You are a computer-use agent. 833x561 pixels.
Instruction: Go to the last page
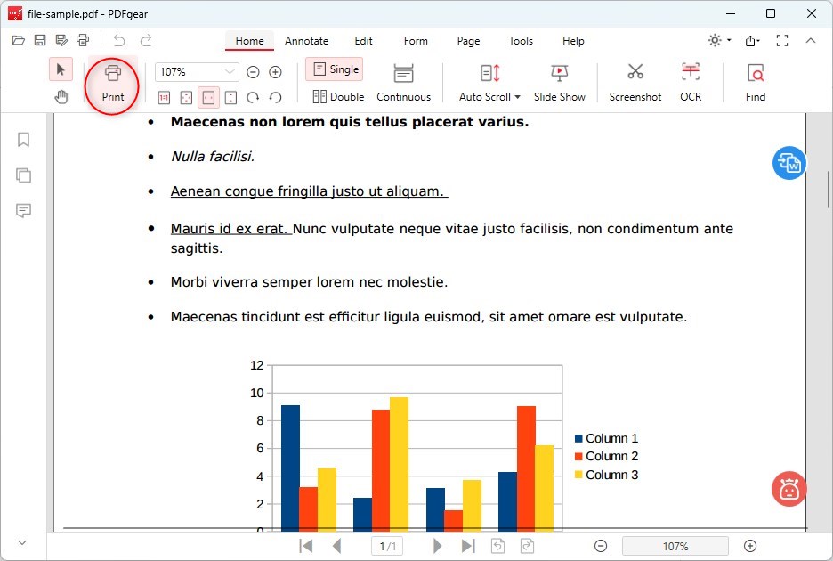468,546
